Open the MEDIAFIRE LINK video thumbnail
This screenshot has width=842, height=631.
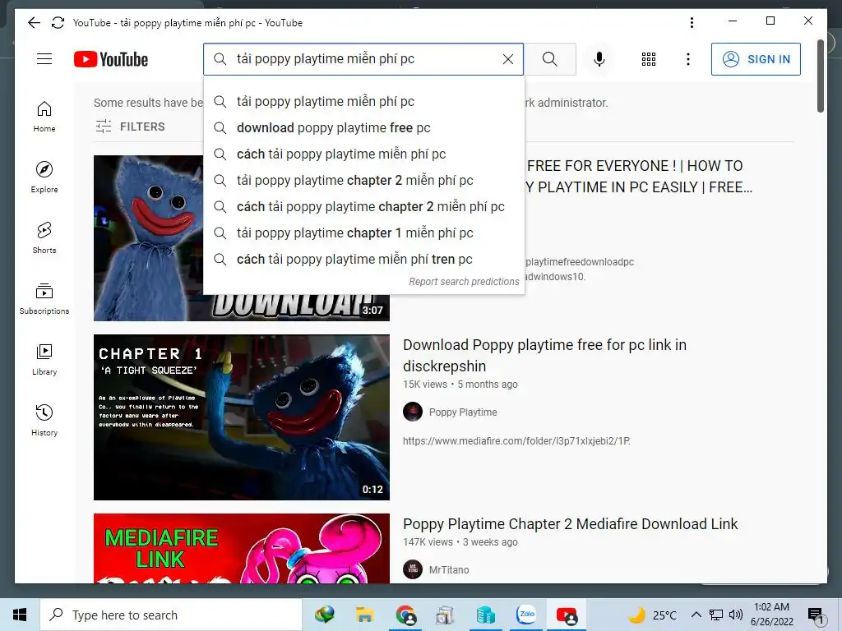(x=242, y=548)
